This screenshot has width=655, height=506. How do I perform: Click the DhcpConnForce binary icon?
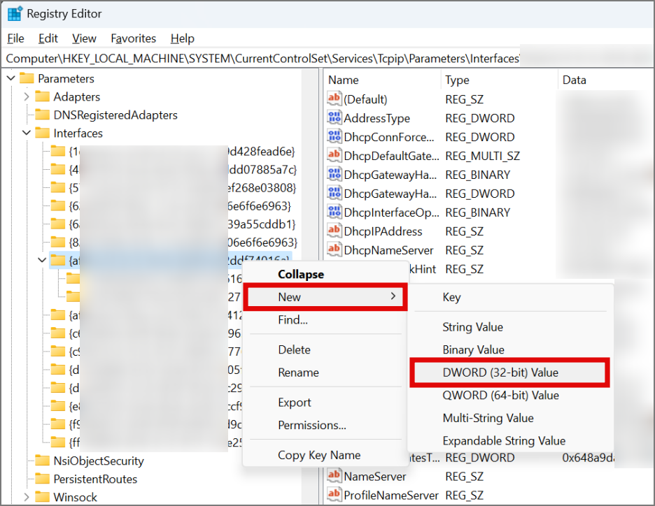334,136
